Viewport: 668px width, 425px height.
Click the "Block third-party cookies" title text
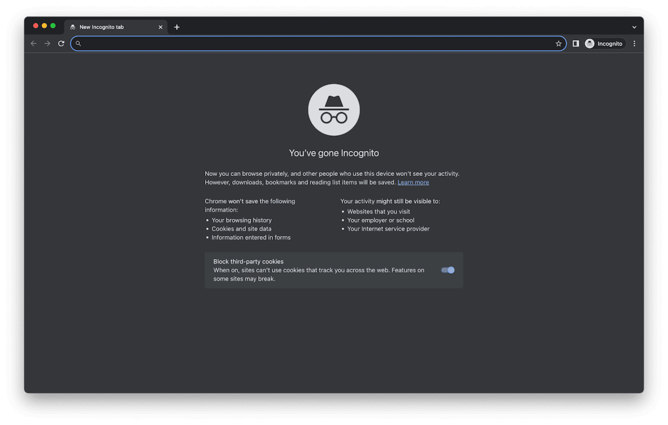coord(248,262)
